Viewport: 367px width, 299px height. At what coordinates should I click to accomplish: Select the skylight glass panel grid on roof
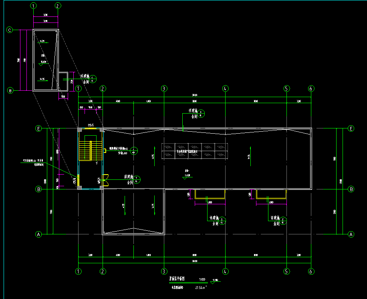pos(194,152)
